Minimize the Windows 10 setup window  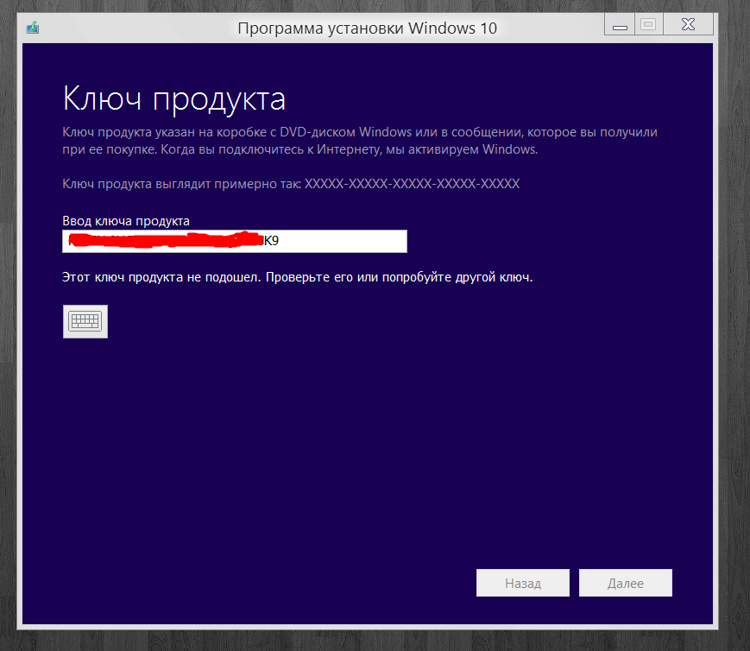pos(620,24)
